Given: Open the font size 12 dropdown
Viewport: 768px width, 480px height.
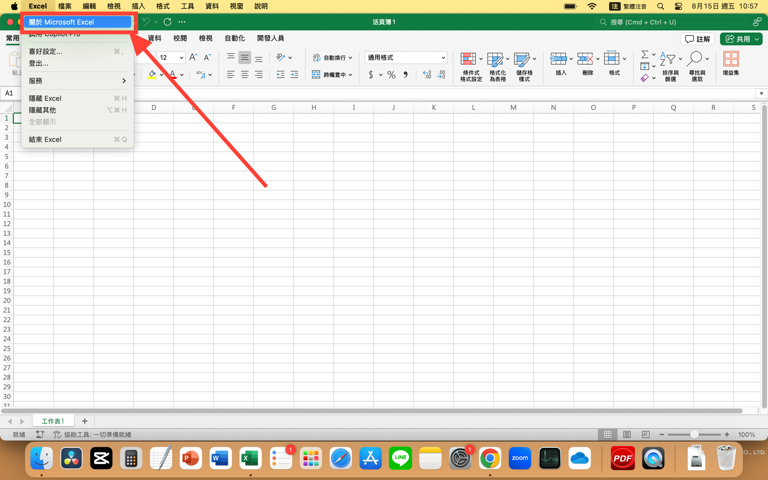Looking at the screenshot, I should (181, 58).
